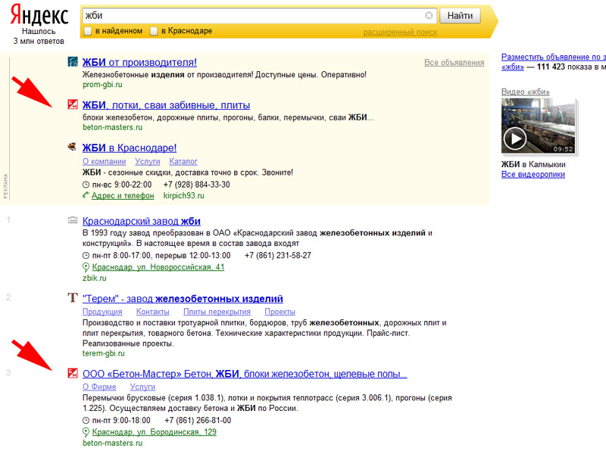Click favicon next to ЖБИ от производителя
Screen dimensions: 606x454
coord(72,62)
